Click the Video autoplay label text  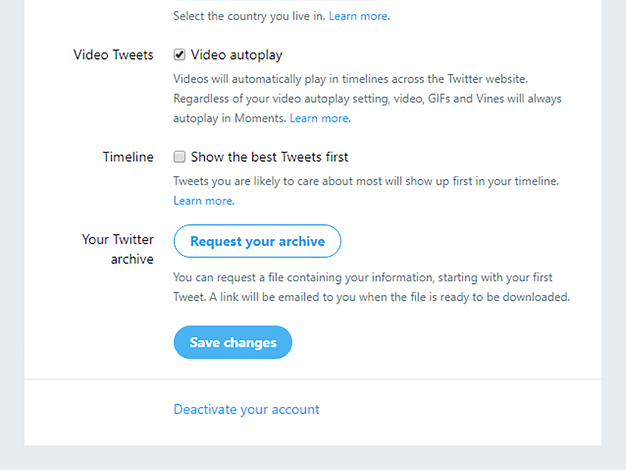237,55
